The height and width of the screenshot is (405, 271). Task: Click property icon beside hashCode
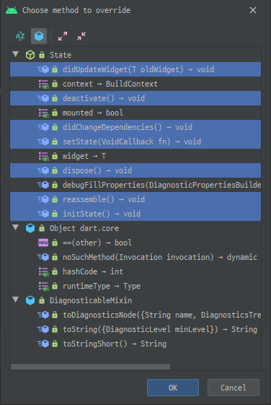pyautogui.click(x=43, y=272)
